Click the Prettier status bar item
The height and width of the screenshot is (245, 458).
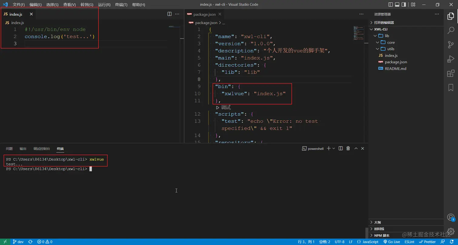[428, 242]
